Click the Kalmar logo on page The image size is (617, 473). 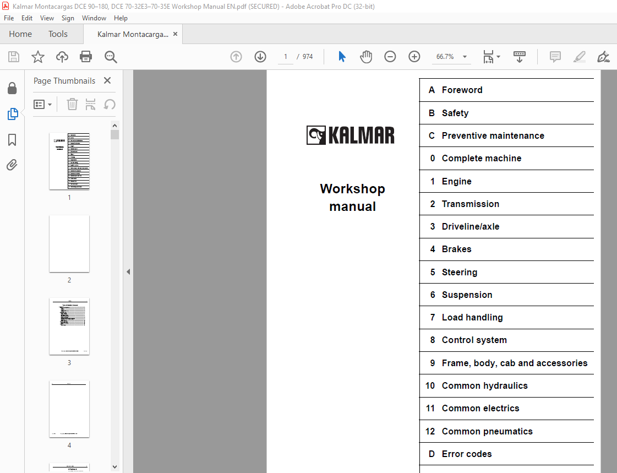(351, 135)
